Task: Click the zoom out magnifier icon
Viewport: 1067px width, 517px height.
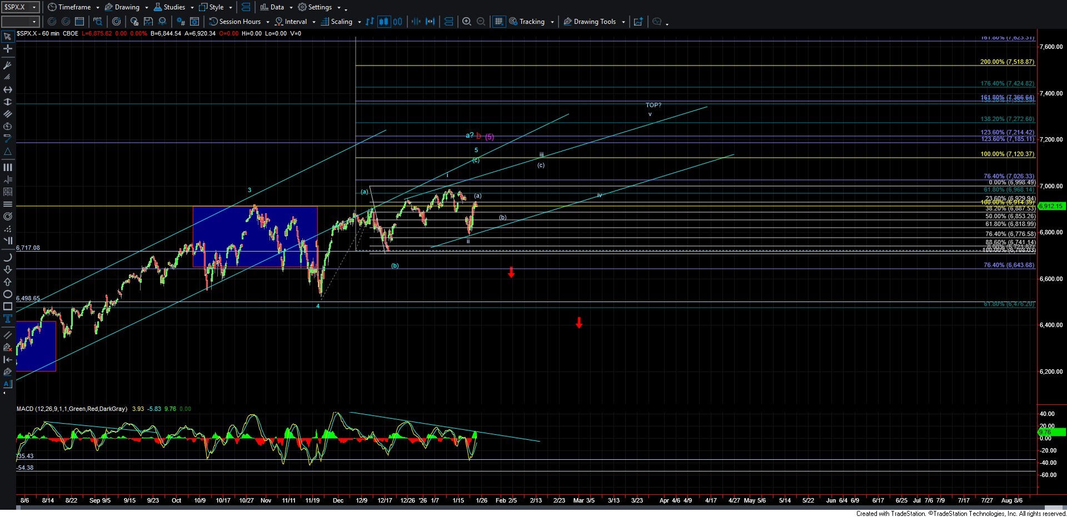Action: [x=481, y=22]
